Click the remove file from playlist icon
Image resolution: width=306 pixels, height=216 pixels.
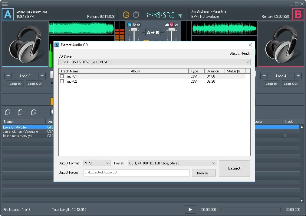pyautogui.click(x=21, y=112)
